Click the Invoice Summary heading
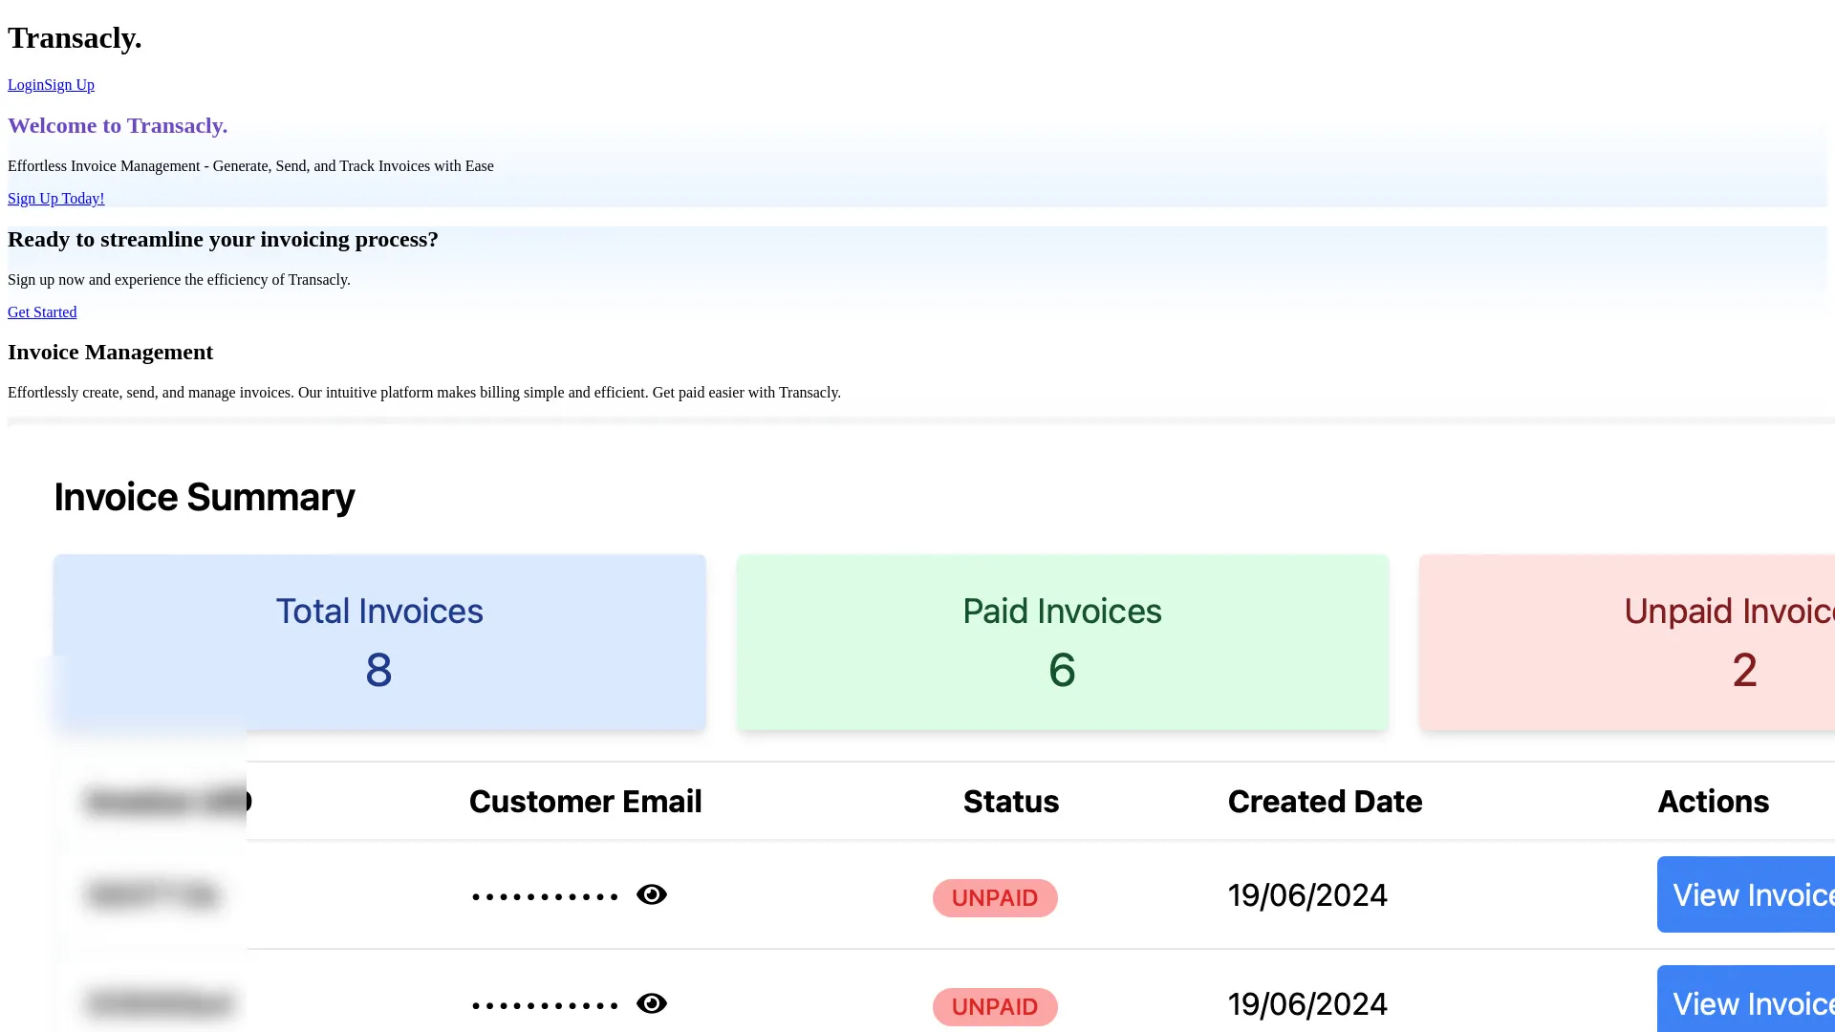This screenshot has height=1032, width=1835. pos(205,497)
